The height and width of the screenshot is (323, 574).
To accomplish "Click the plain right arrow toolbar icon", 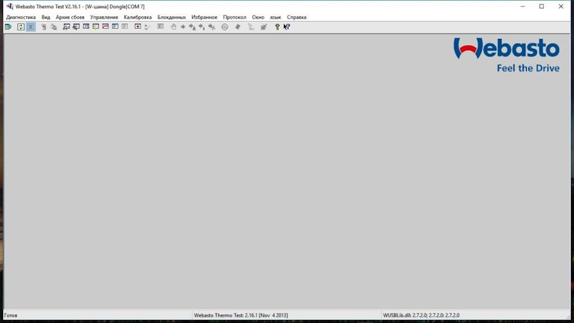I will pos(183,27).
